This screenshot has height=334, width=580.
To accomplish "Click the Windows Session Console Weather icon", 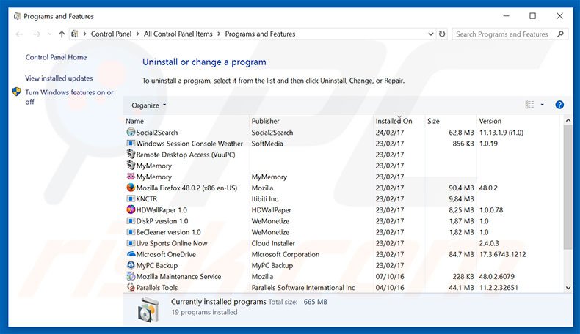I will (131, 144).
